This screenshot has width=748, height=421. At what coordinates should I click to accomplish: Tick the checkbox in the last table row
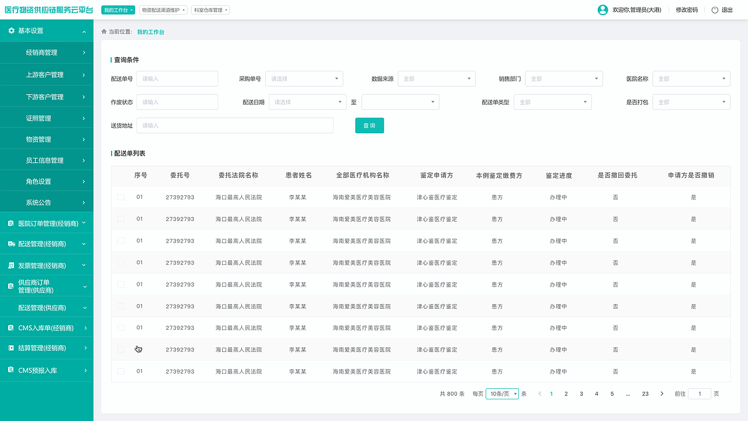click(x=121, y=371)
